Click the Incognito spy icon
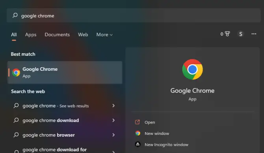Screen dimensions: 264x153 (138, 144)
